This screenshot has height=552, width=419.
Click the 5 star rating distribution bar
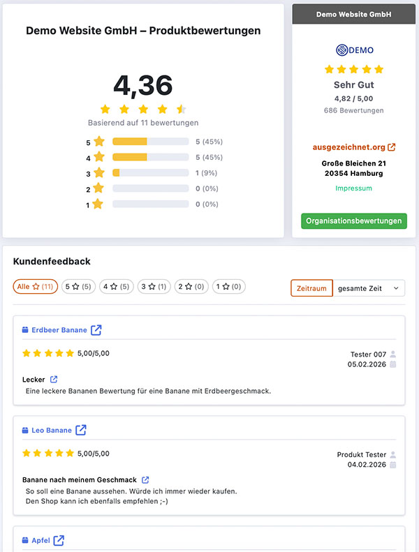[x=150, y=142]
